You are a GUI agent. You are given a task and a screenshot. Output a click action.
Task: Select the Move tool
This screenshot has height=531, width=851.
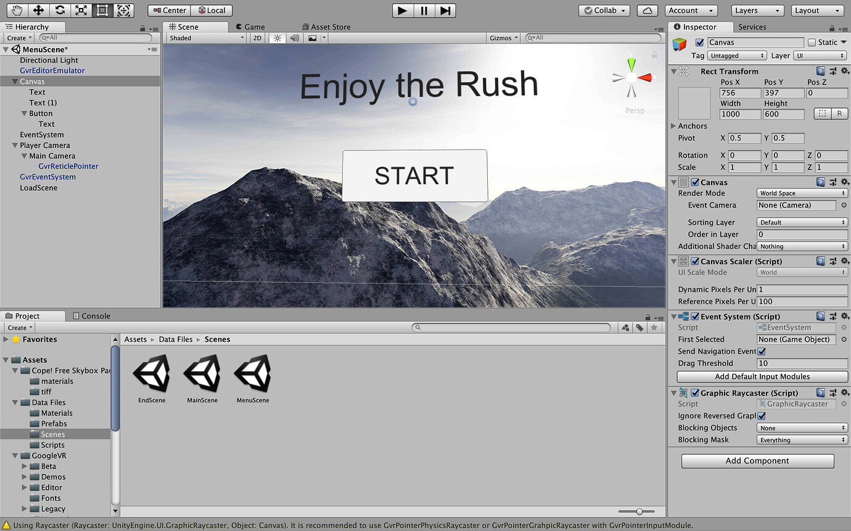[x=38, y=10]
